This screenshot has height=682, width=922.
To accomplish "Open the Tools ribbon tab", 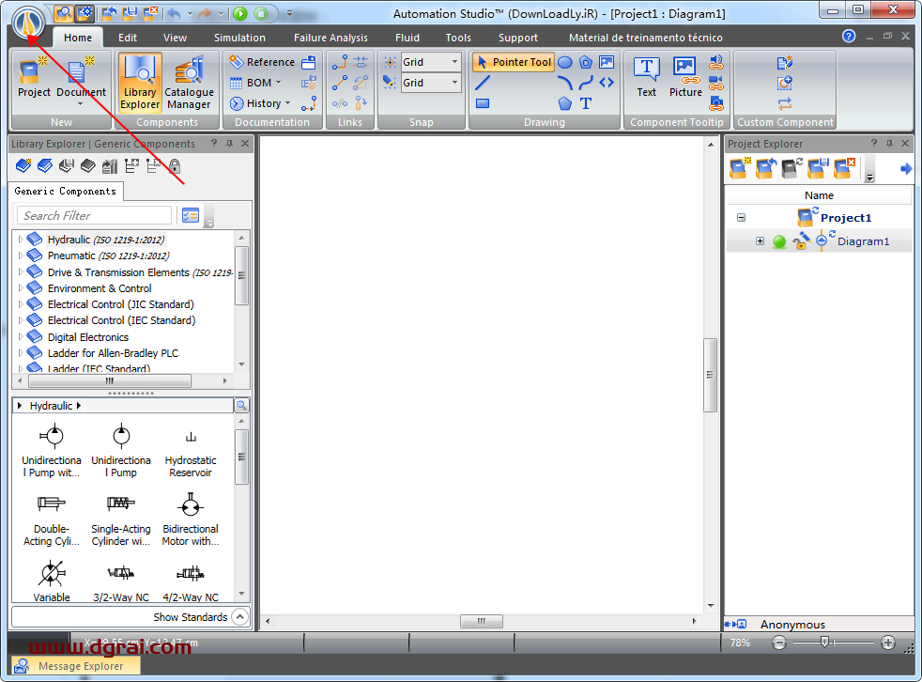I will pos(458,38).
